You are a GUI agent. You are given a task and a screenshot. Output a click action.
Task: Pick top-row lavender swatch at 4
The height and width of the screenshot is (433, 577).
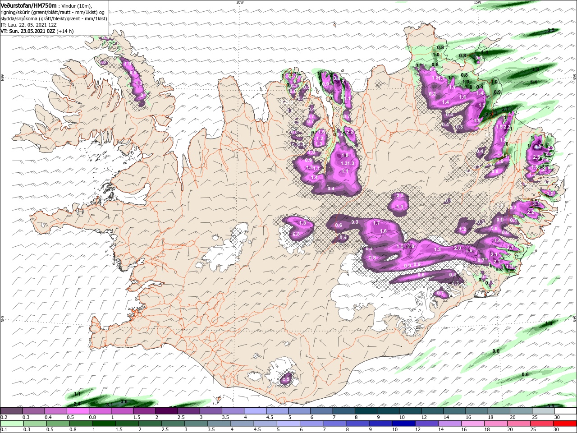click(x=255, y=411)
